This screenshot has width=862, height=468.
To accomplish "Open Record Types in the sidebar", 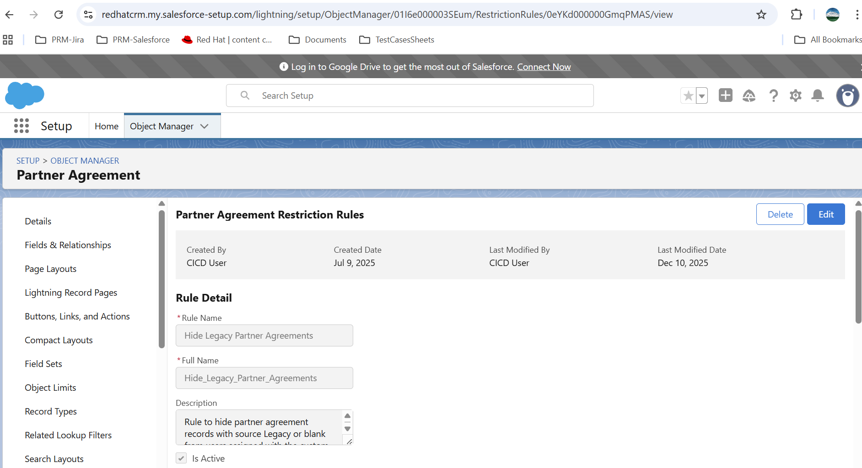I will [51, 411].
